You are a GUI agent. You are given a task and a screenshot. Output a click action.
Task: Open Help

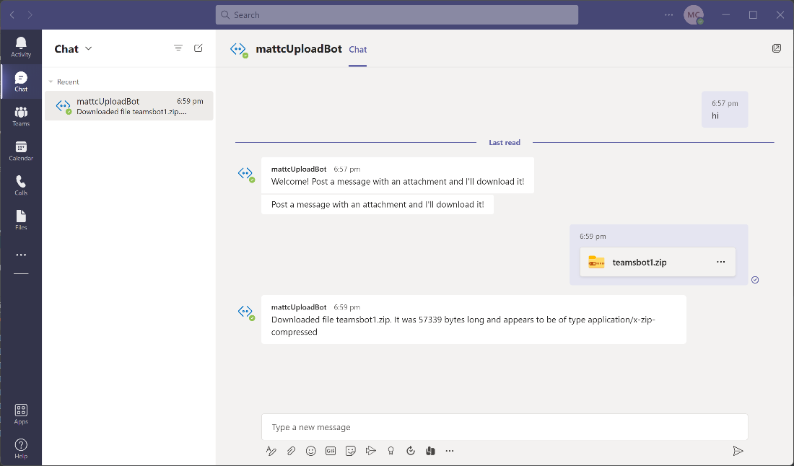coord(21,448)
